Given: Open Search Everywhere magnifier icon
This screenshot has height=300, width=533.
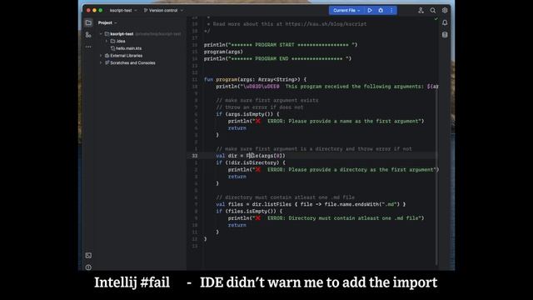Looking at the screenshot, I should (433, 11).
